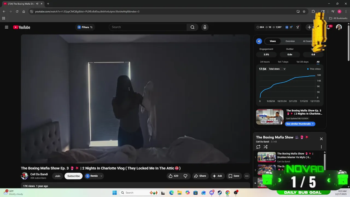
Task: Click the Outlier 0.6x value
Action: tap(290, 54)
